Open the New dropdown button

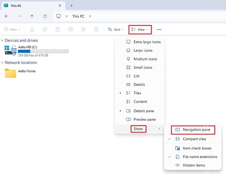(x=12, y=29)
